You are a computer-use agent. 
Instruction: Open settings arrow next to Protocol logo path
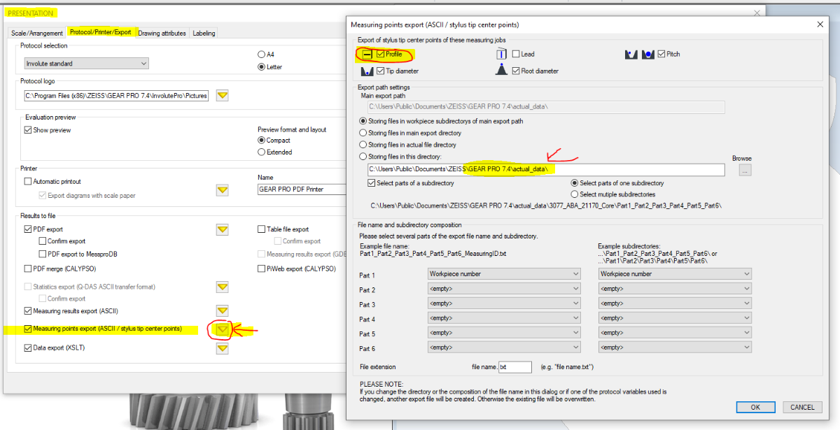pos(223,96)
